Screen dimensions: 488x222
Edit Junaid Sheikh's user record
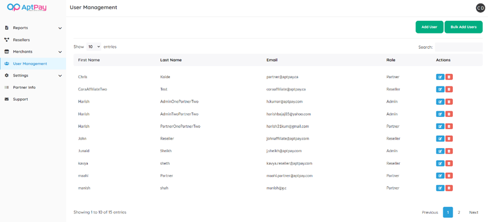click(440, 151)
